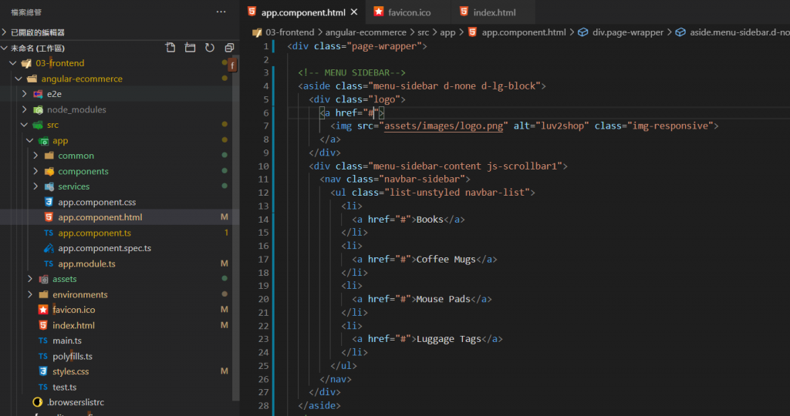Expand the node_modules folder
This screenshot has width=790, height=416.
pyautogui.click(x=24, y=109)
